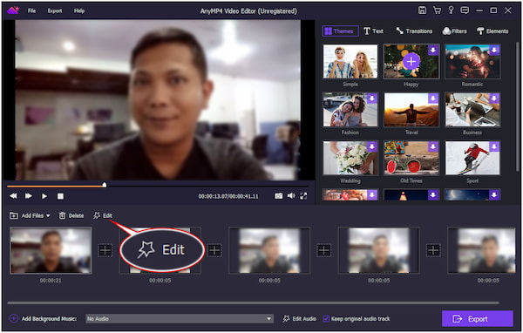Switch to the Text tab
The image size is (523, 333).
(x=373, y=31)
